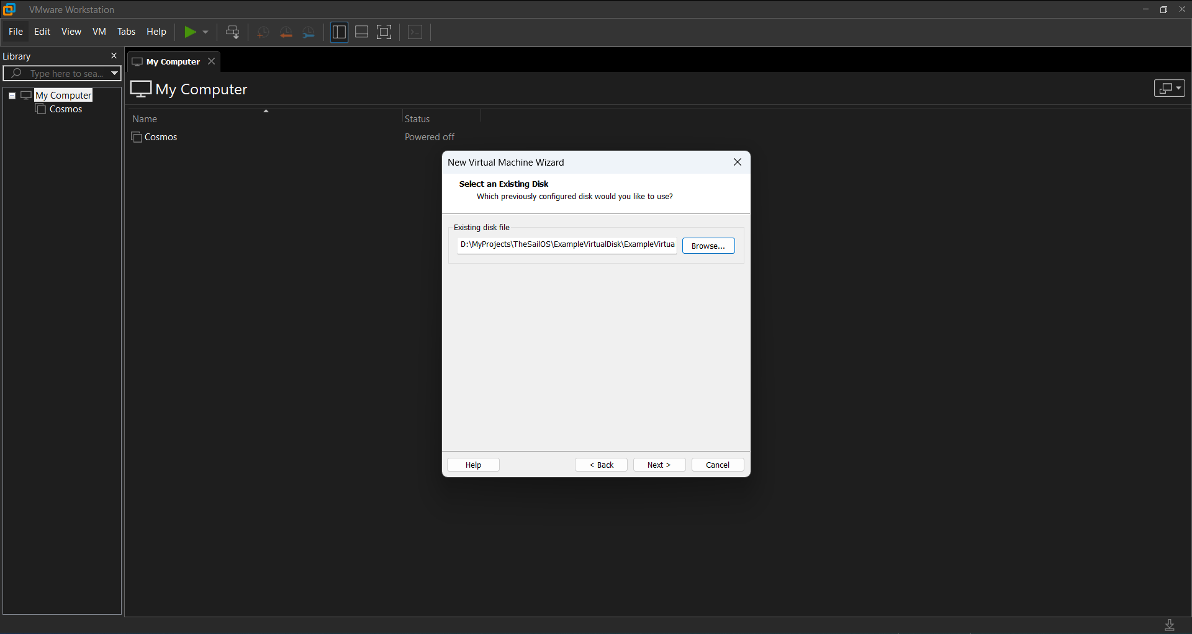Open the VM menu

point(99,32)
